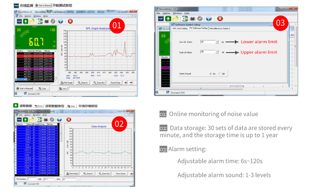Click Print Graph under the Data Analyze chart
316x195 pixels.
pos(72,174)
